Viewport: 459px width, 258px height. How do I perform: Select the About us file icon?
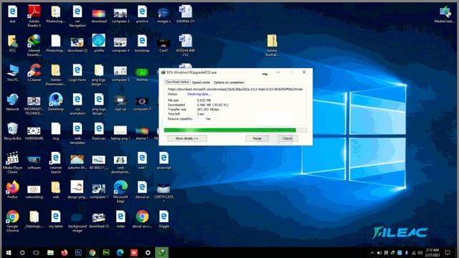tap(142, 189)
